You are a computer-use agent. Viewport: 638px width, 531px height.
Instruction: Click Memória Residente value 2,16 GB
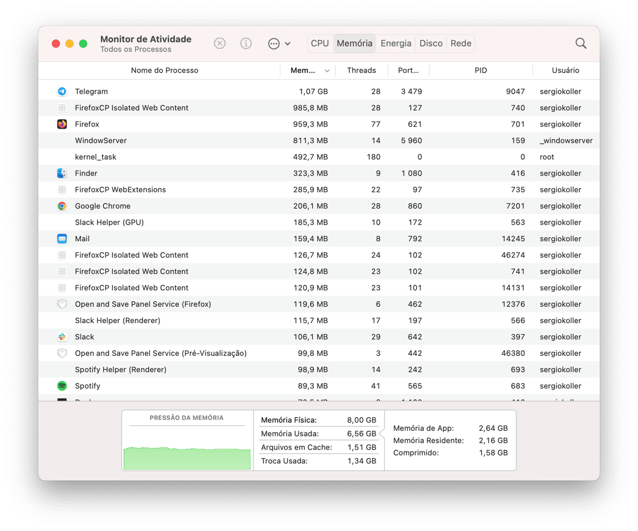493,441
